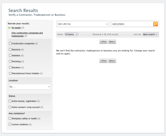Tick the Plumbing checkbox
Screen dimensions: 166x136
10,61
